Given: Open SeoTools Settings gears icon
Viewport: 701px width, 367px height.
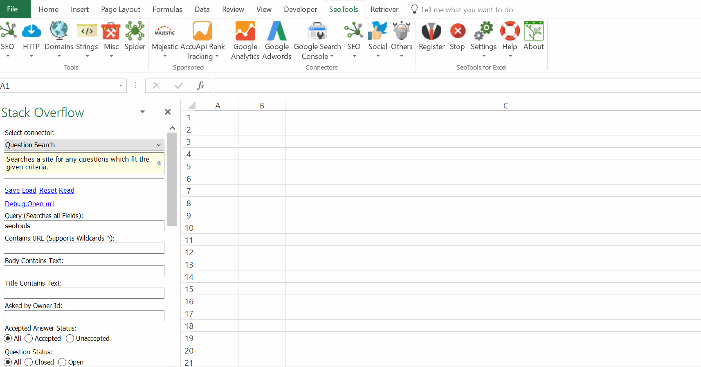Looking at the screenshot, I should click(483, 31).
